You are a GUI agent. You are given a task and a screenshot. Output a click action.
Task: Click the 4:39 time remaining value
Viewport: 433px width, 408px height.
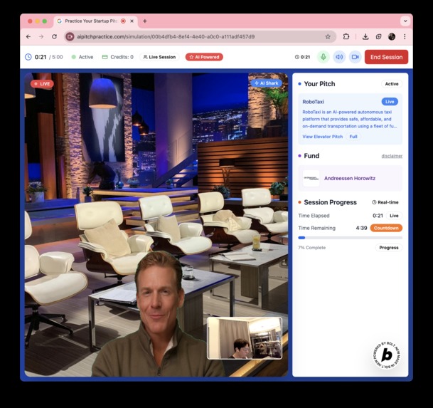361,228
